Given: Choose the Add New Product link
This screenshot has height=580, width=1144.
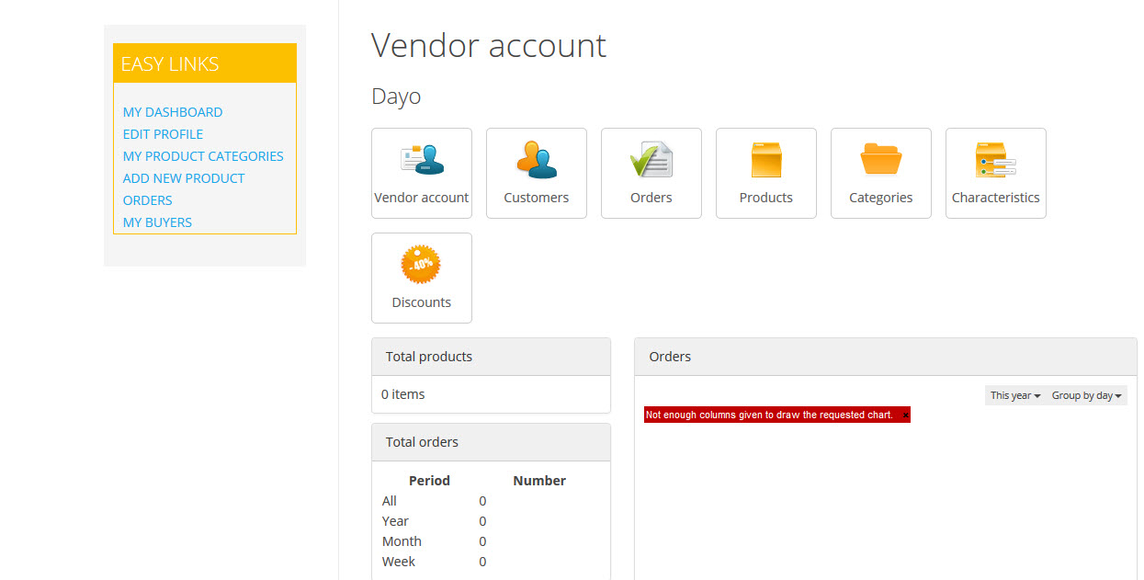Looking at the screenshot, I should (x=184, y=178).
